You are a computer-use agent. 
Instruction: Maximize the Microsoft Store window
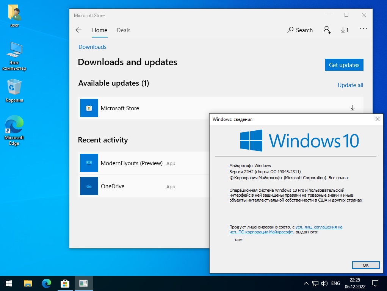(346, 15)
